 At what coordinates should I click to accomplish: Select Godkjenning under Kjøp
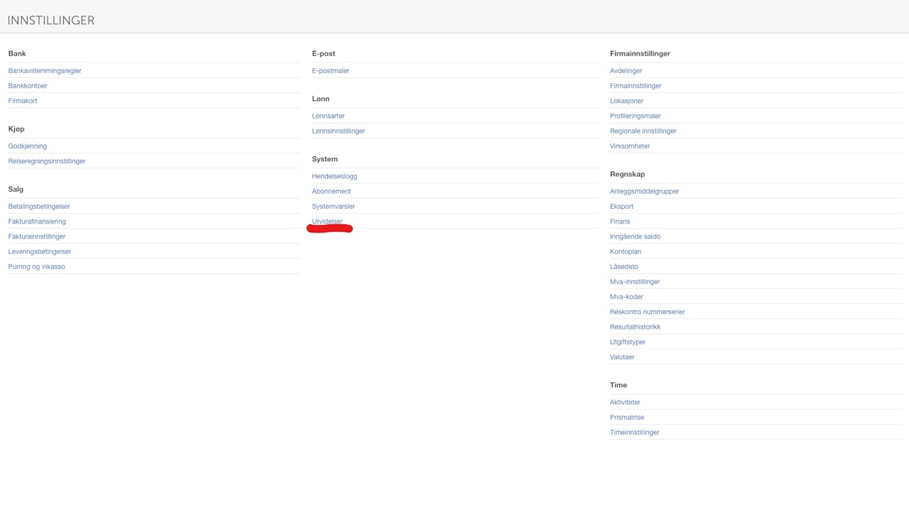28,146
